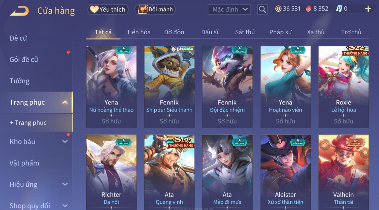This screenshot has width=379, height=210.
Task: Open Gói đề cử in sidebar
Action: (x=24, y=60)
